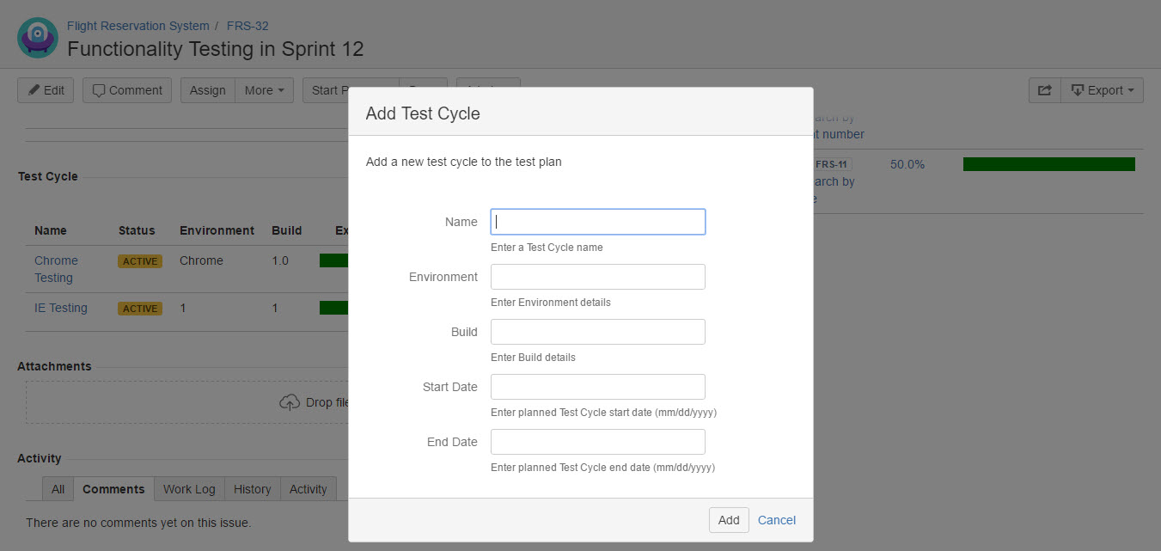Click the upload cloud icon in Attachments
Screen dimensions: 1161x551
tap(289, 402)
